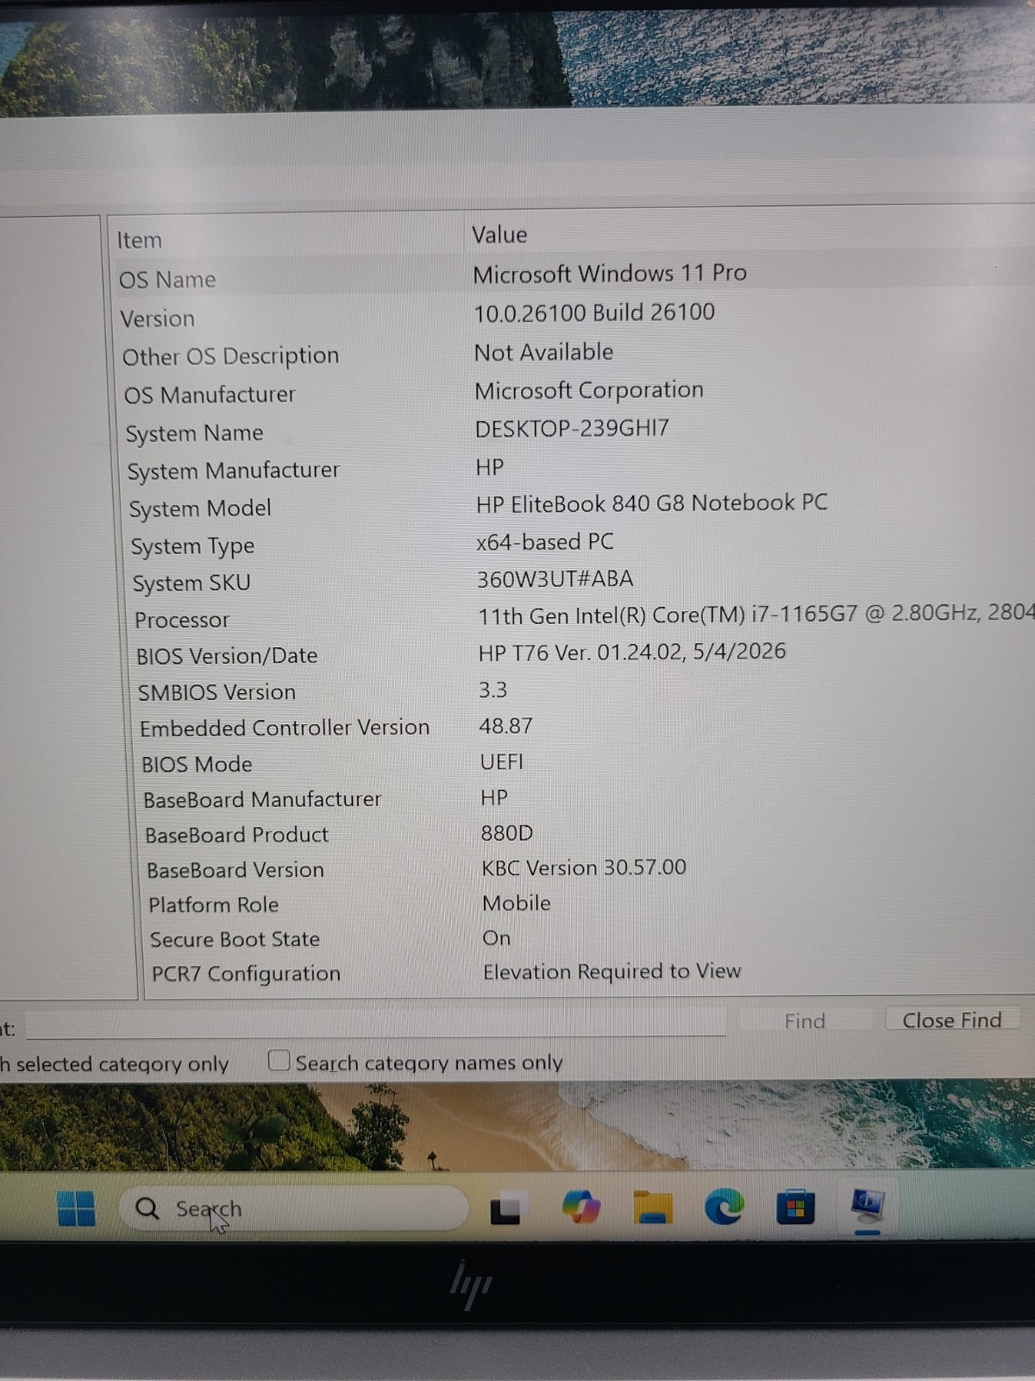Click the Value column header
The width and height of the screenshot is (1035, 1381).
pyautogui.click(x=499, y=235)
